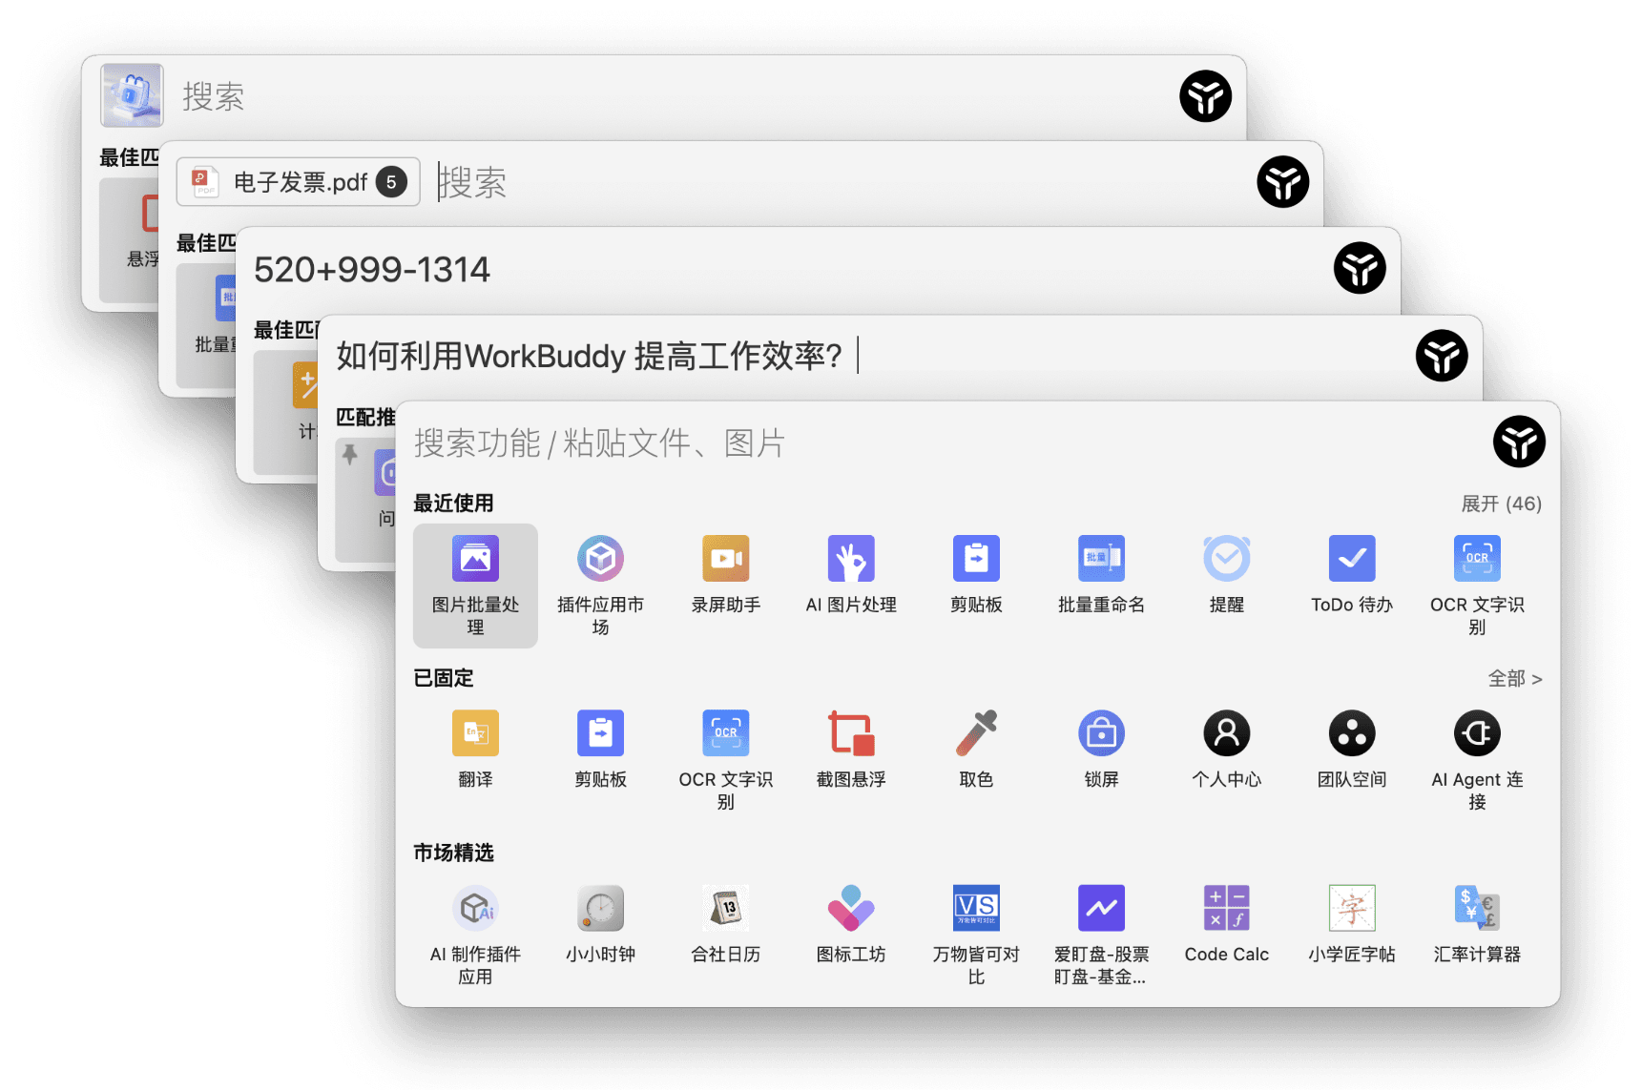The width and height of the screenshot is (1642, 1090).
Task: Select the 取色 color picker tool
Action: tap(976, 749)
